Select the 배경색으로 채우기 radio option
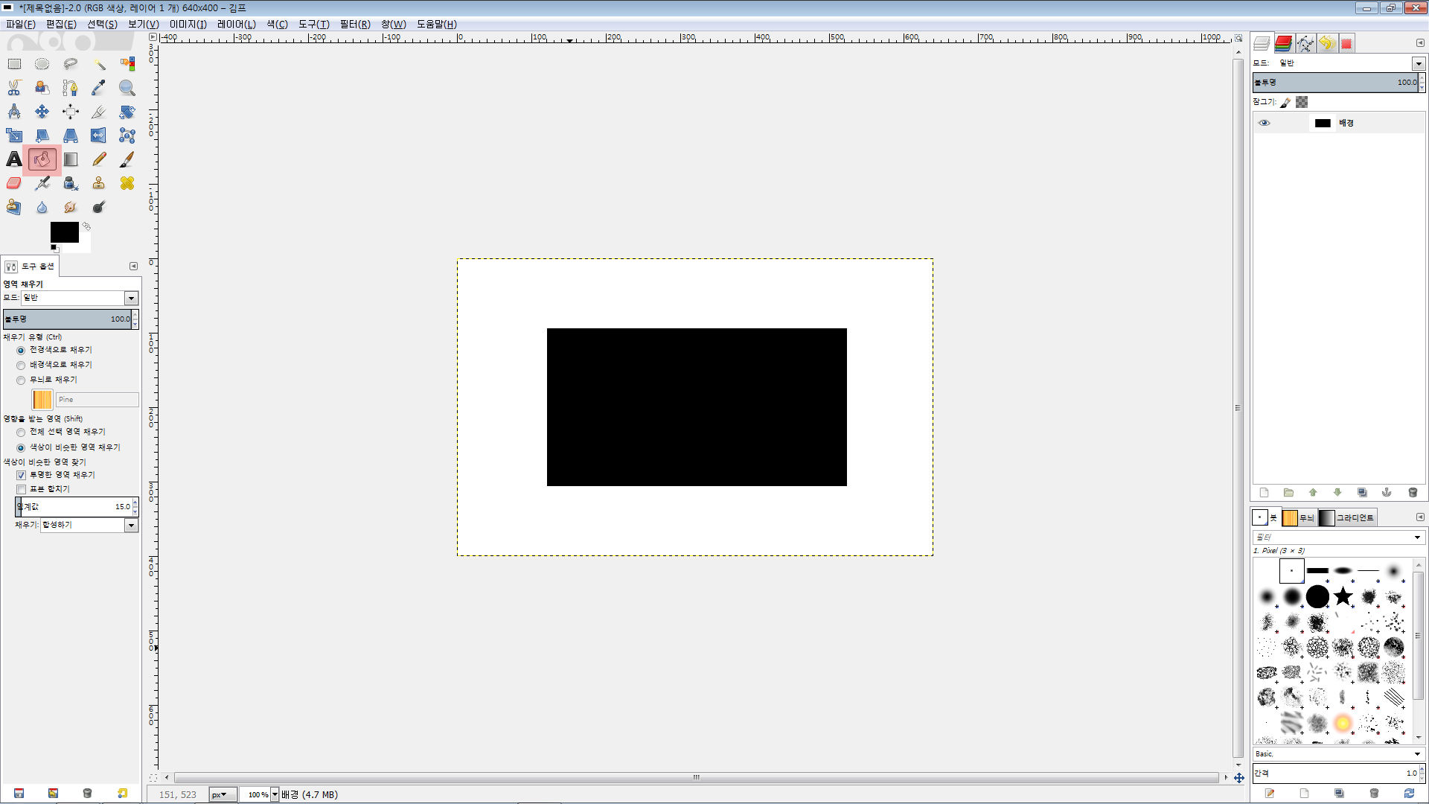This screenshot has height=804, width=1429. click(21, 366)
